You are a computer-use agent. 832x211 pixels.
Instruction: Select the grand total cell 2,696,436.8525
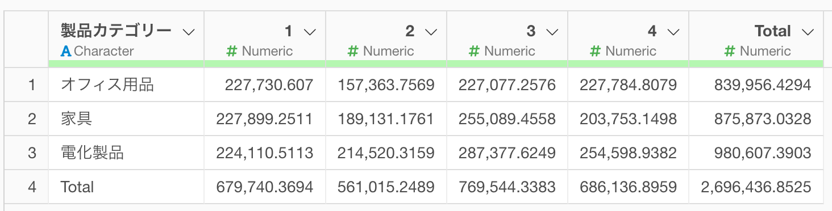coord(756,187)
